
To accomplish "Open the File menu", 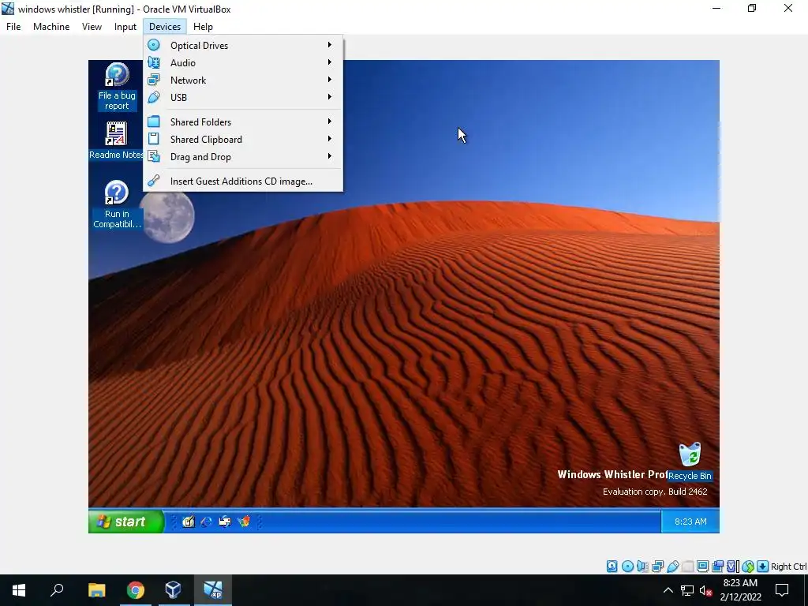I will coord(13,27).
